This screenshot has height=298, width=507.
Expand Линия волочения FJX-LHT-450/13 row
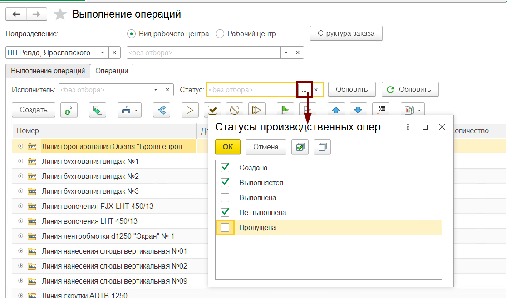click(x=21, y=206)
